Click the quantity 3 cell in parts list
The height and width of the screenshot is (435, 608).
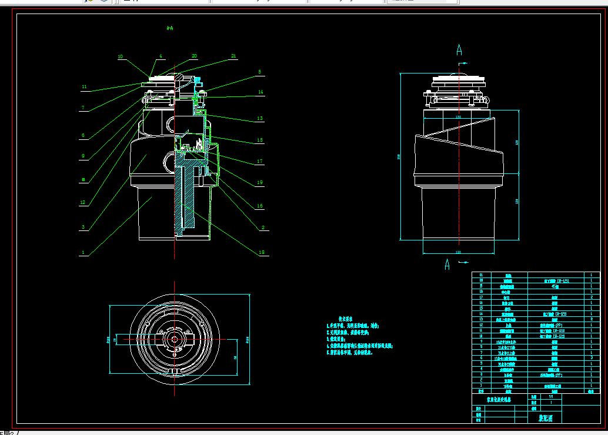coord(592,358)
